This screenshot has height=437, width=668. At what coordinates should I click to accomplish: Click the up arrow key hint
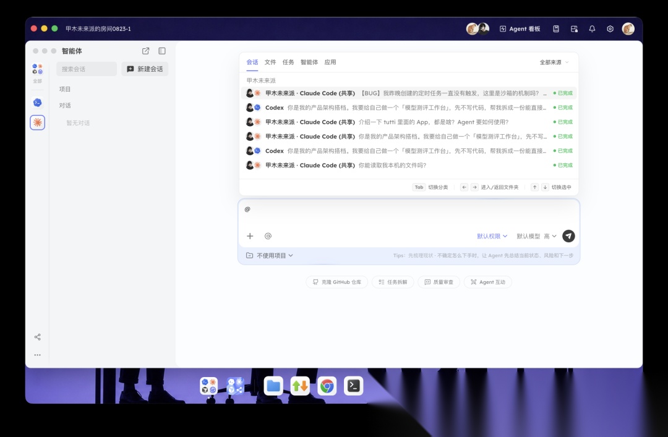(x=534, y=187)
